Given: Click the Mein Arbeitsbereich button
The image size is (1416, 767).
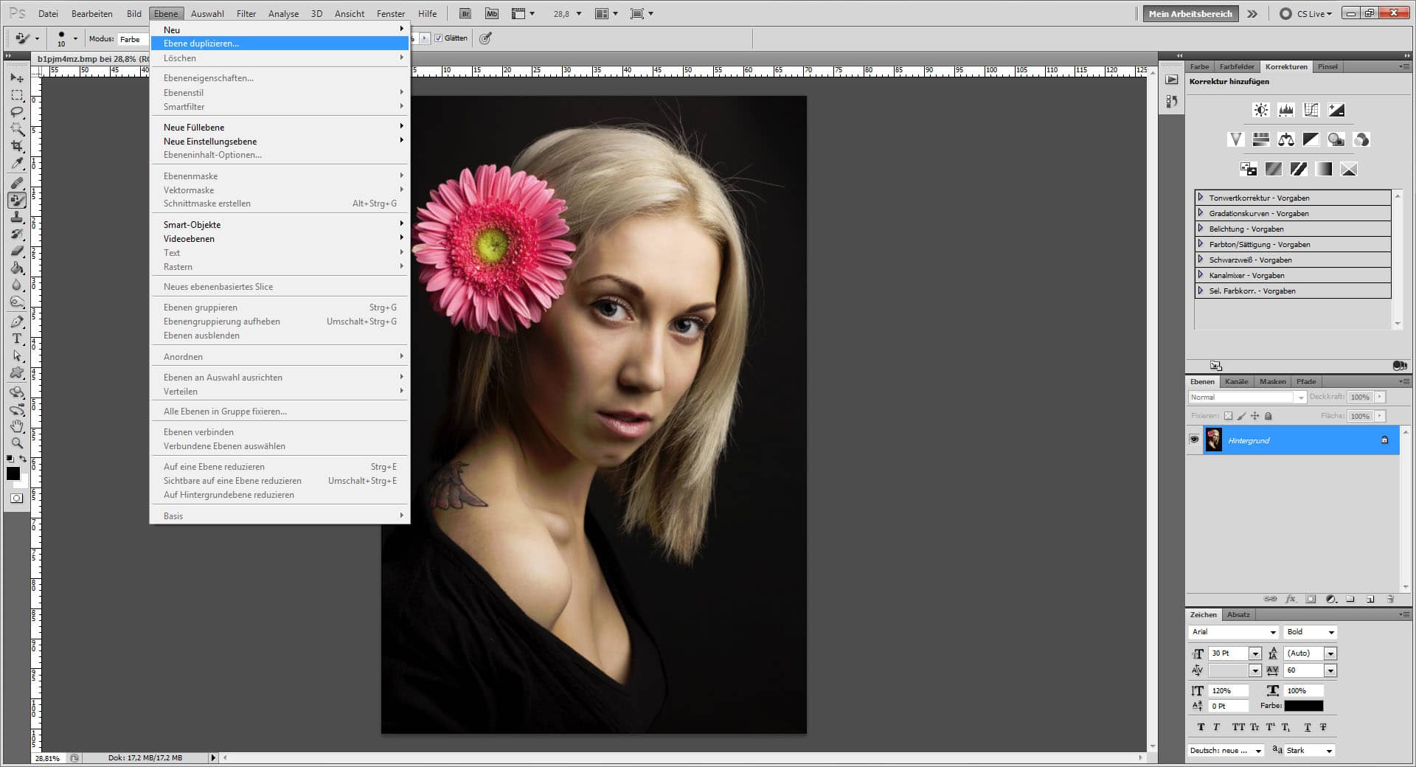Looking at the screenshot, I should (x=1190, y=13).
